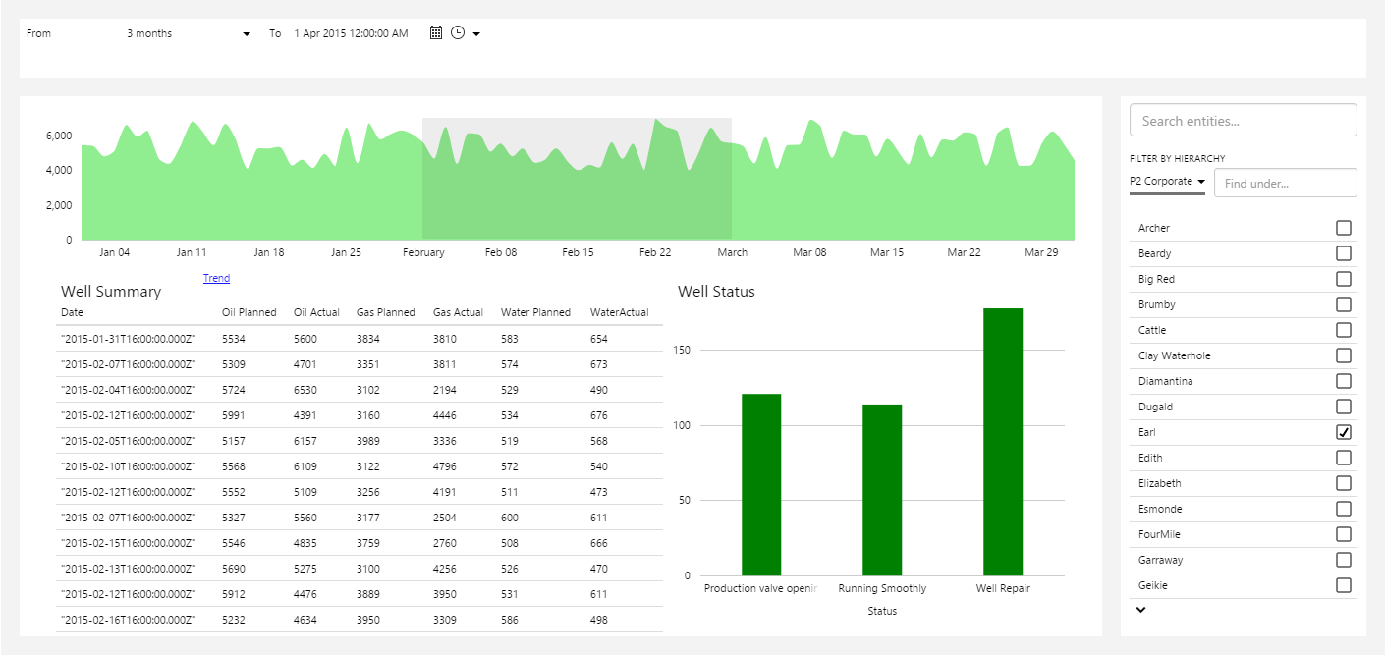1385x655 pixels.
Task: Click the Well Repair bar in chart
Action: 1002,442
